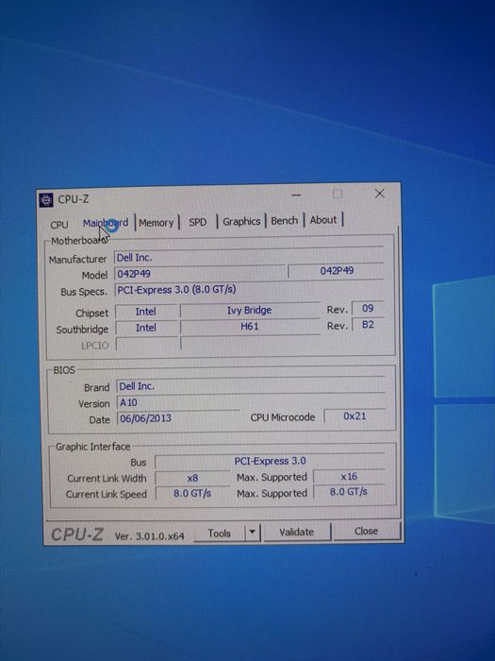Click Bus Specs value PCI-Express 3.0 (8.0 GT/s)
The width and height of the screenshot is (495, 661).
click(x=248, y=289)
